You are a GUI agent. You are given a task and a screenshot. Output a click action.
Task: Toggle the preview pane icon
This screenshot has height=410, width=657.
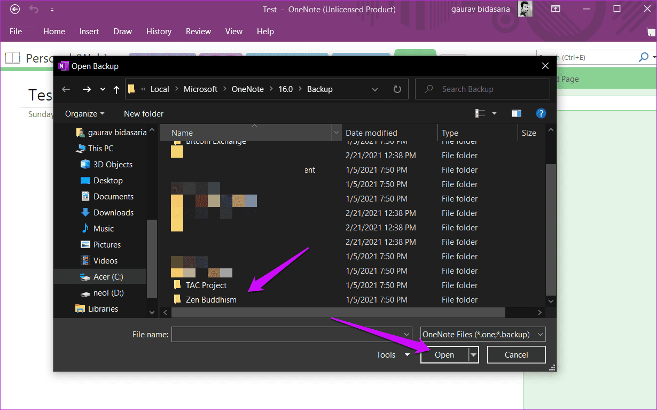(516, 113)
